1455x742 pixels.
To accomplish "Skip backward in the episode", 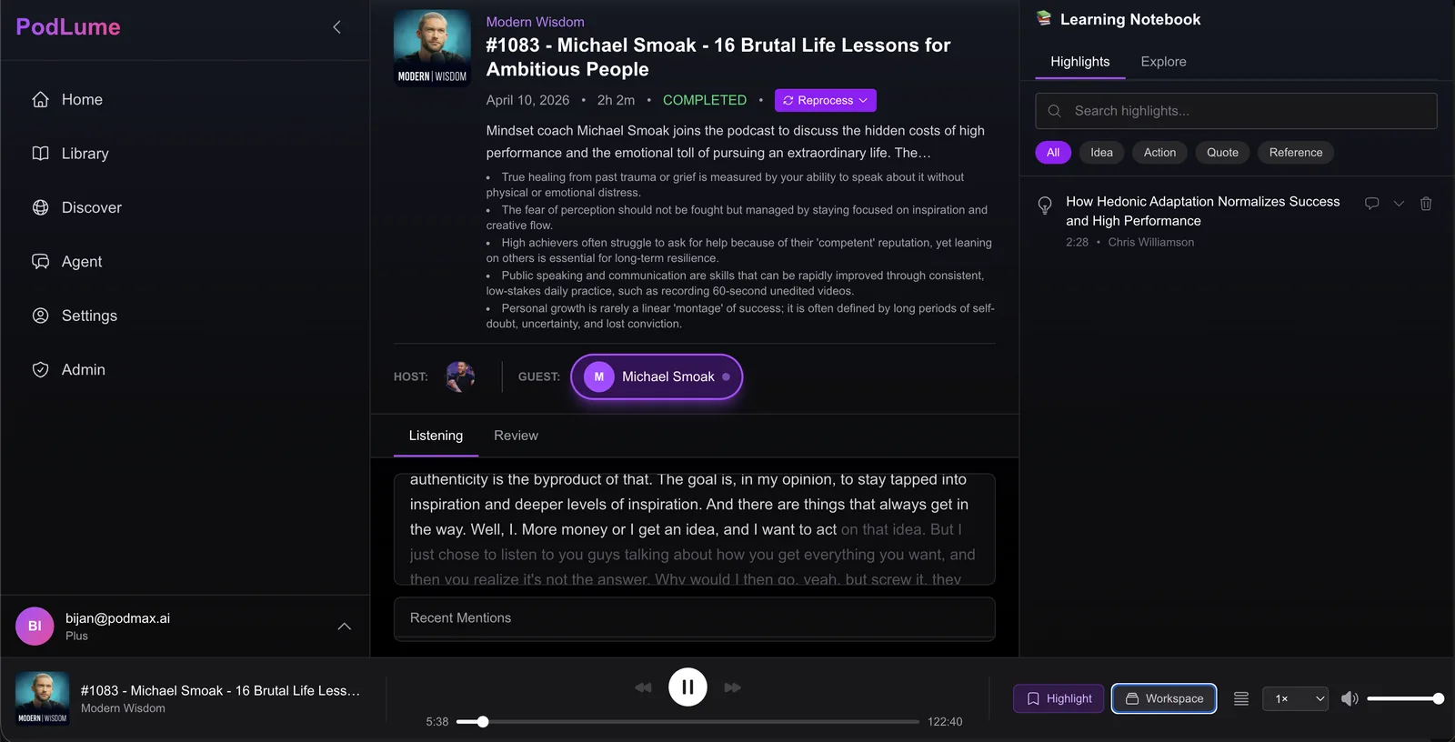I will [643, 687].
